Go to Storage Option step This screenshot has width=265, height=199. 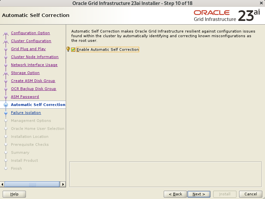(x=25, y=73)
